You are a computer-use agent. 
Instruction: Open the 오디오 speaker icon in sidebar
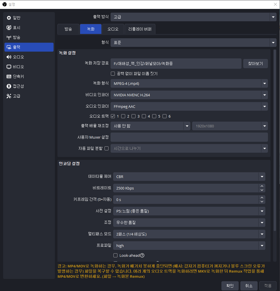click(9, 57)
